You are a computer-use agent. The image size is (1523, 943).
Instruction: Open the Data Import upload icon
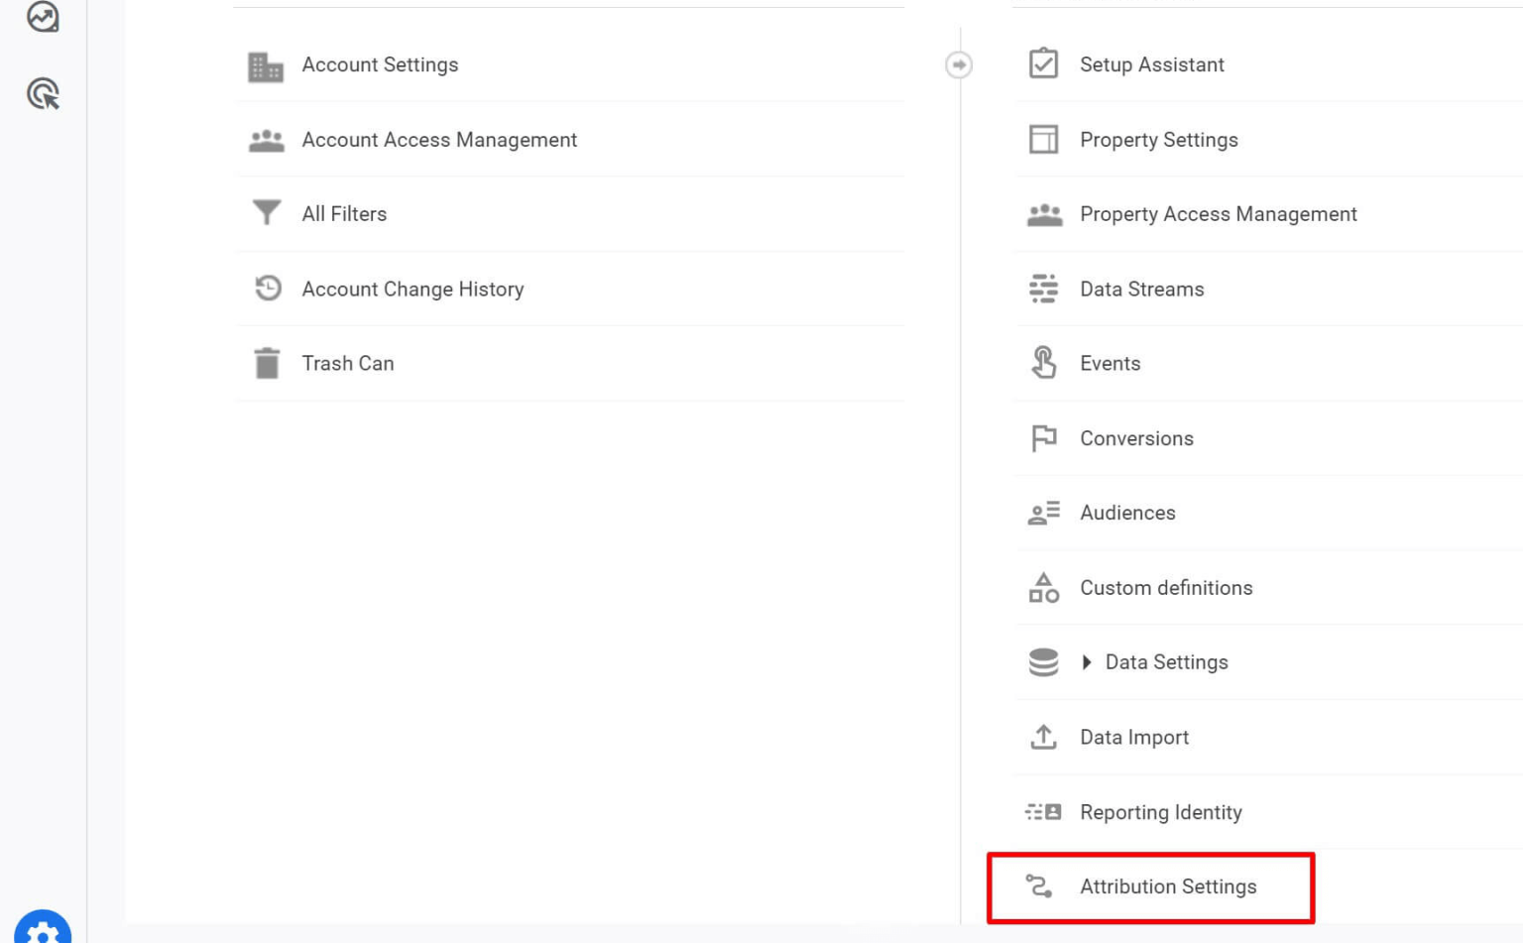(1044, 737)
